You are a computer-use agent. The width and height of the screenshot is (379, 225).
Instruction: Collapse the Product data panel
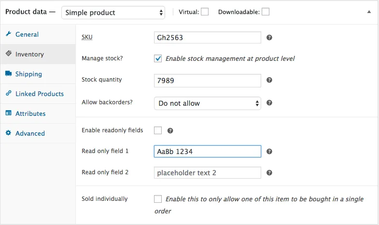(369, 12)
